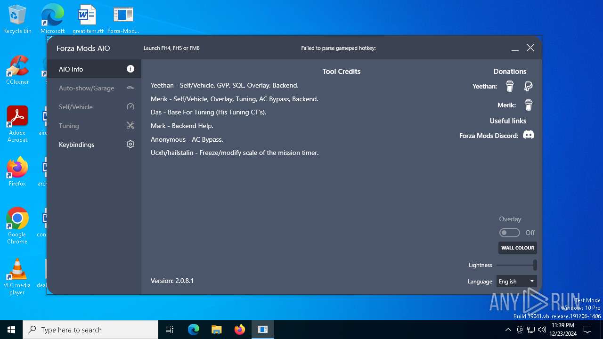Viewport: 603px width, 339px height.
Task: Toggle the Overlay switch on
Action: click(510, 233)
